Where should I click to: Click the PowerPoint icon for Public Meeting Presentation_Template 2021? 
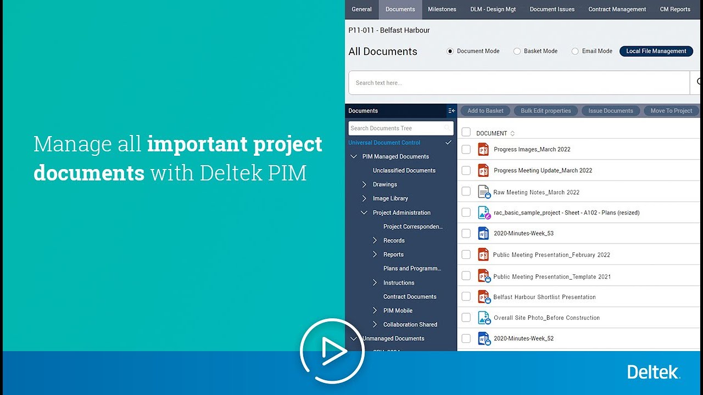(483, 276)
